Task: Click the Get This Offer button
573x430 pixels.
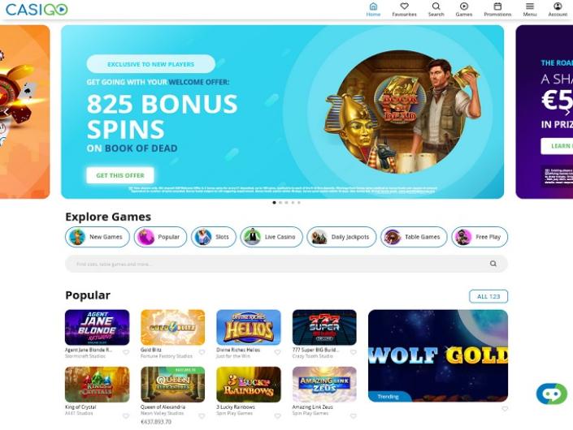Action: tap(120, 175)
